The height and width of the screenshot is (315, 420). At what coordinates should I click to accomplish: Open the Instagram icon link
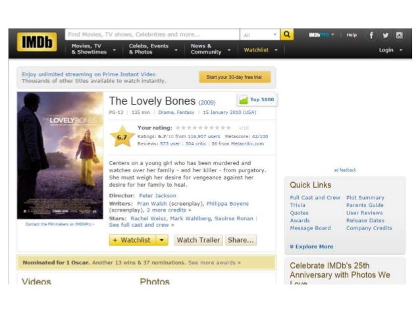click(x=400, y=35)
